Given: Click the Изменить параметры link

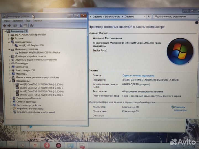Looking at the screenshot, I should 180,108.
